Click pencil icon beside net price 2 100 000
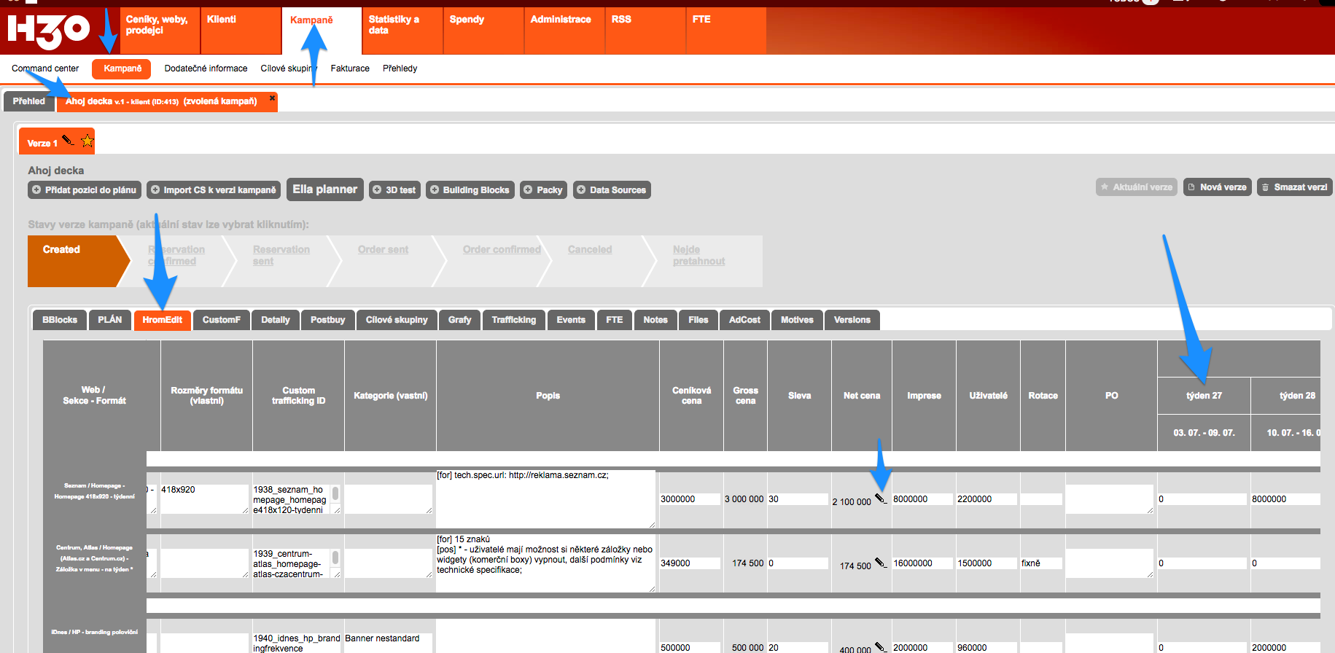This screenshot has height=653, width=1335. pos(881,499)
